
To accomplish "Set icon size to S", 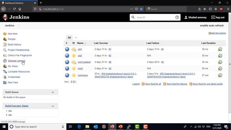I will tap(71, 82).
